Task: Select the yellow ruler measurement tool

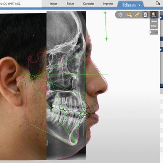Action: pos(137,15)
